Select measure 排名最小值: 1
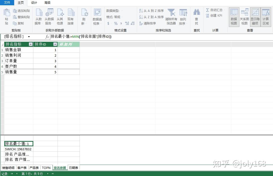 coord(19,144)
